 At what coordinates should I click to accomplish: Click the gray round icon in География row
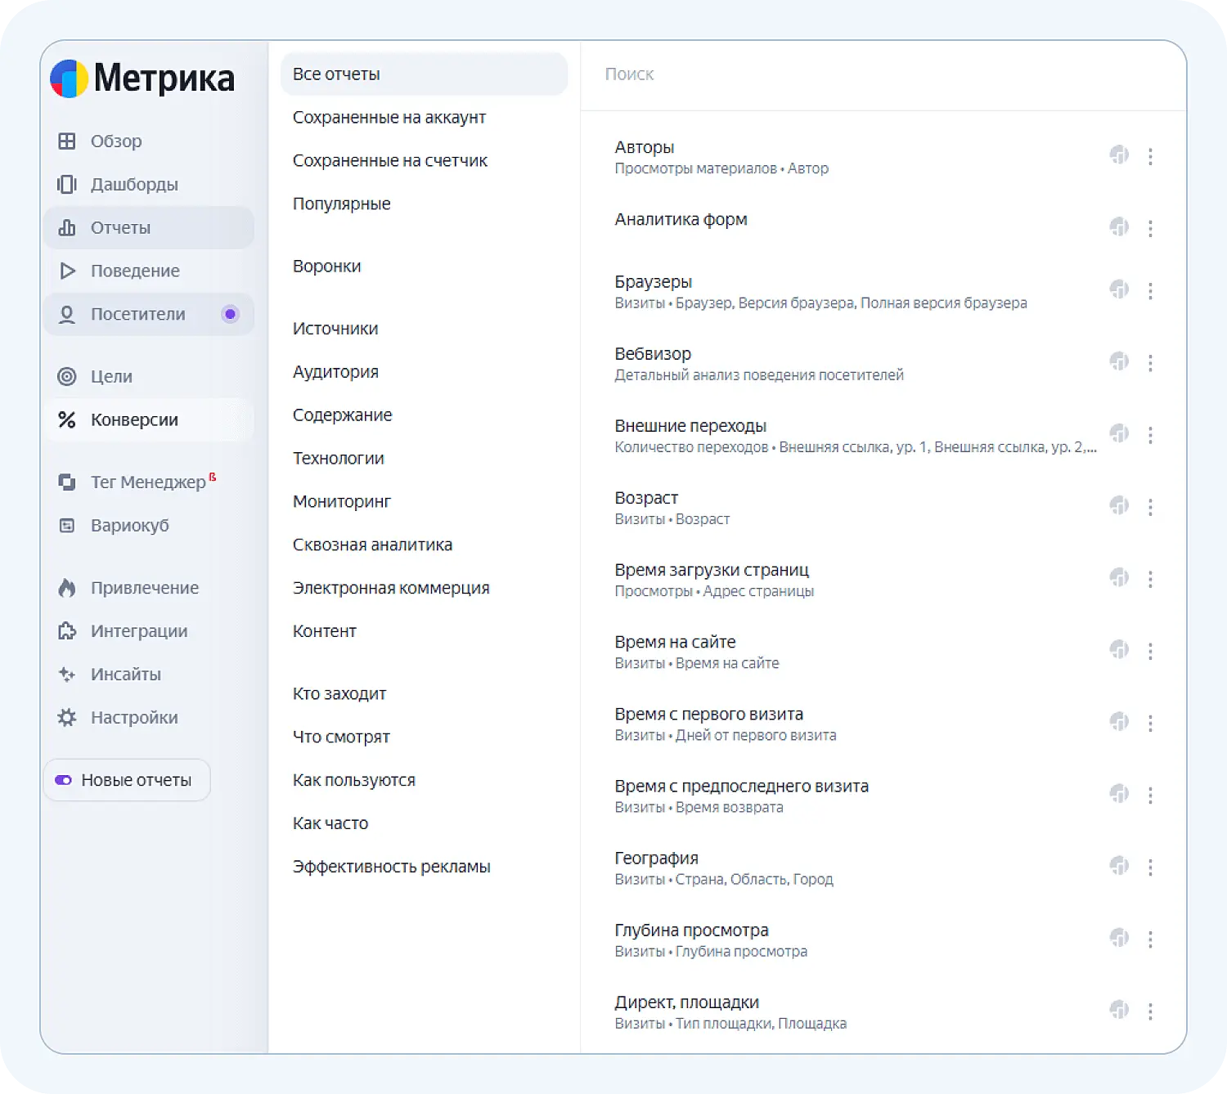(1119, 865)
